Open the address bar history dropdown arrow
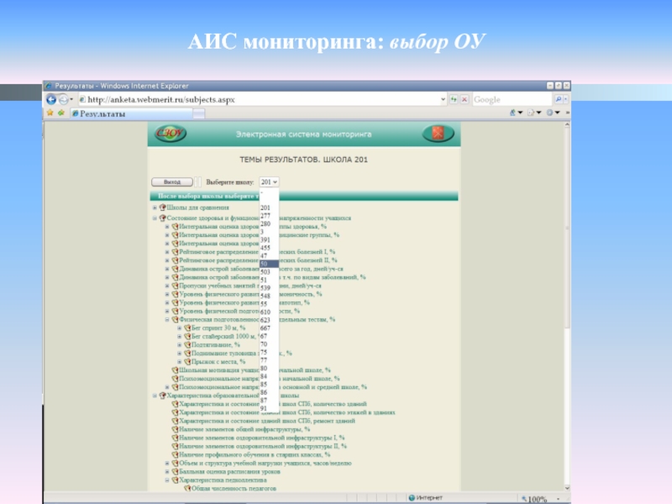The width and height of the screenshot is (672, 504). point(444,99)
